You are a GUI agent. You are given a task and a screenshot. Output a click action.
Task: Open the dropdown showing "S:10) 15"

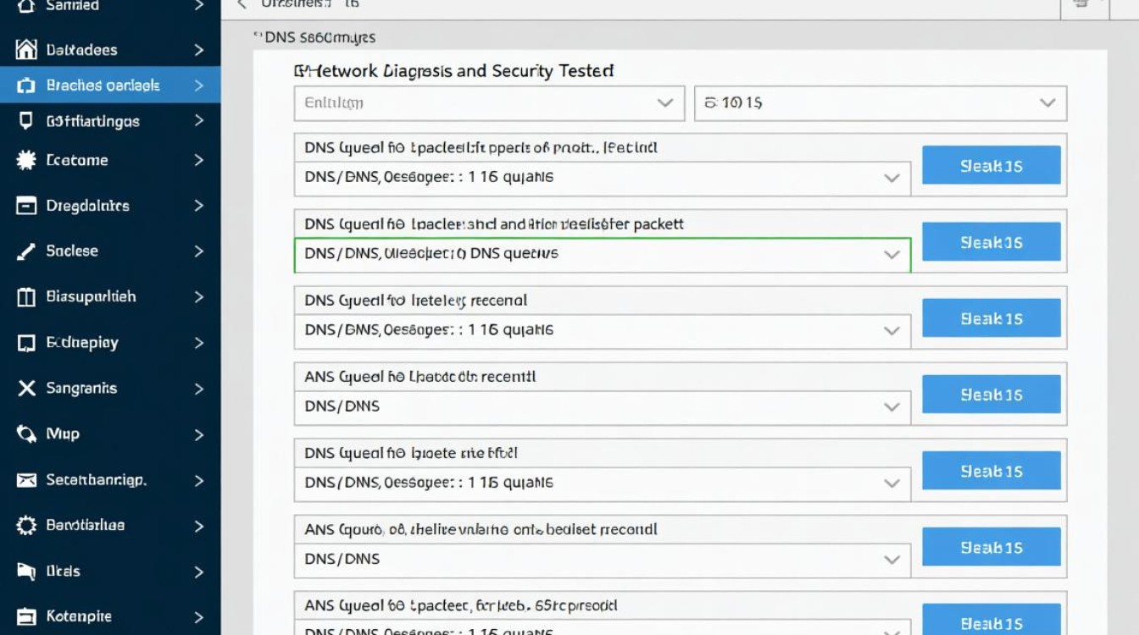(880, 103)
